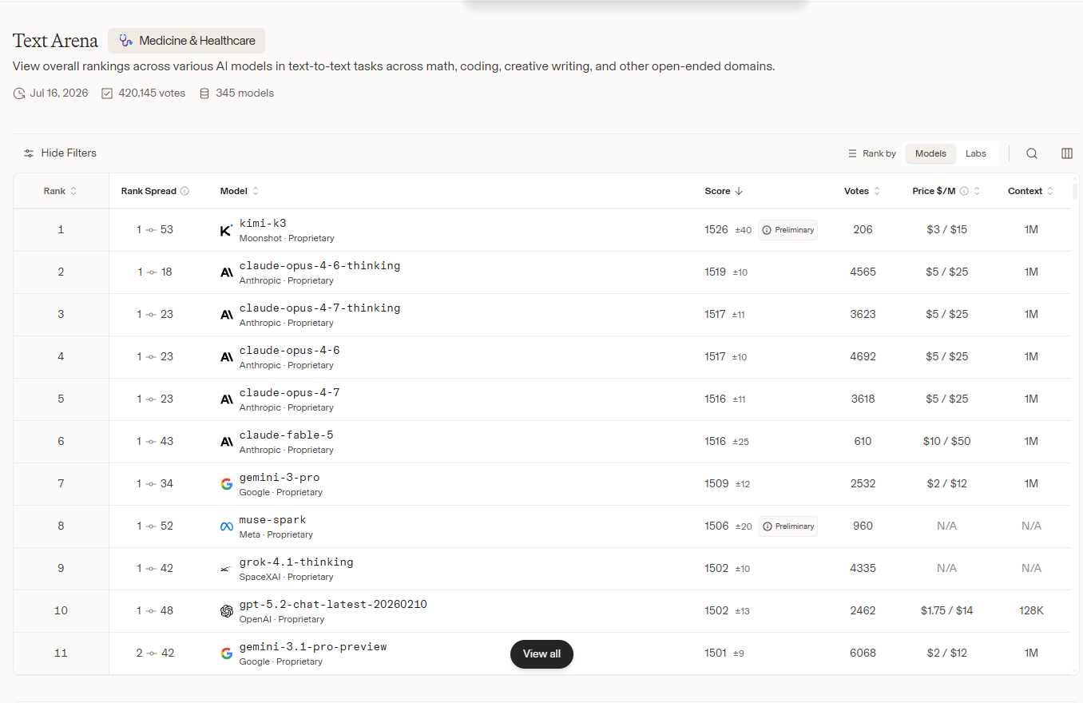
Task: Open the claude-opus-4-7-thinking model link
Action: [319, 308]
